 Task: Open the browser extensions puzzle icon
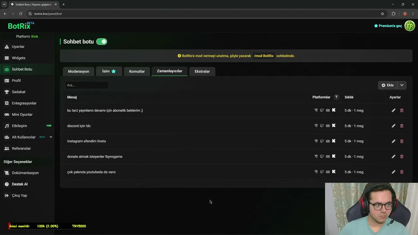(394, 14)
